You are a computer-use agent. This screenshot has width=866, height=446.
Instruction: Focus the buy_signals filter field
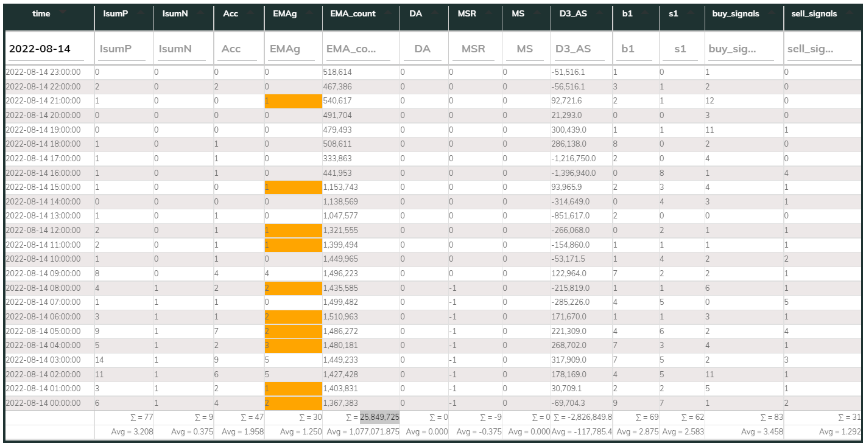[742, 49]
